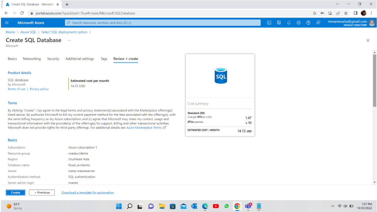The height and width of the screenshot is (212, 377).
Task: Launch Azure Cloud Shell from the header
Action: point(269,23)
